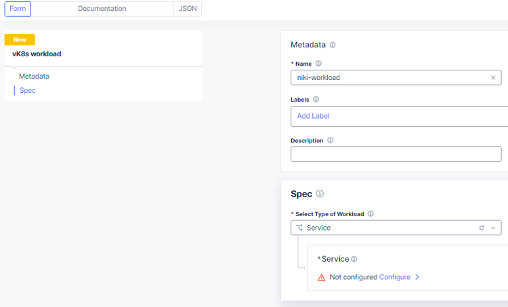Image resolution: width=508 pixels, height=307 pixels.
Task: Click the red warning triangle icon
Action: pos(322,277)
